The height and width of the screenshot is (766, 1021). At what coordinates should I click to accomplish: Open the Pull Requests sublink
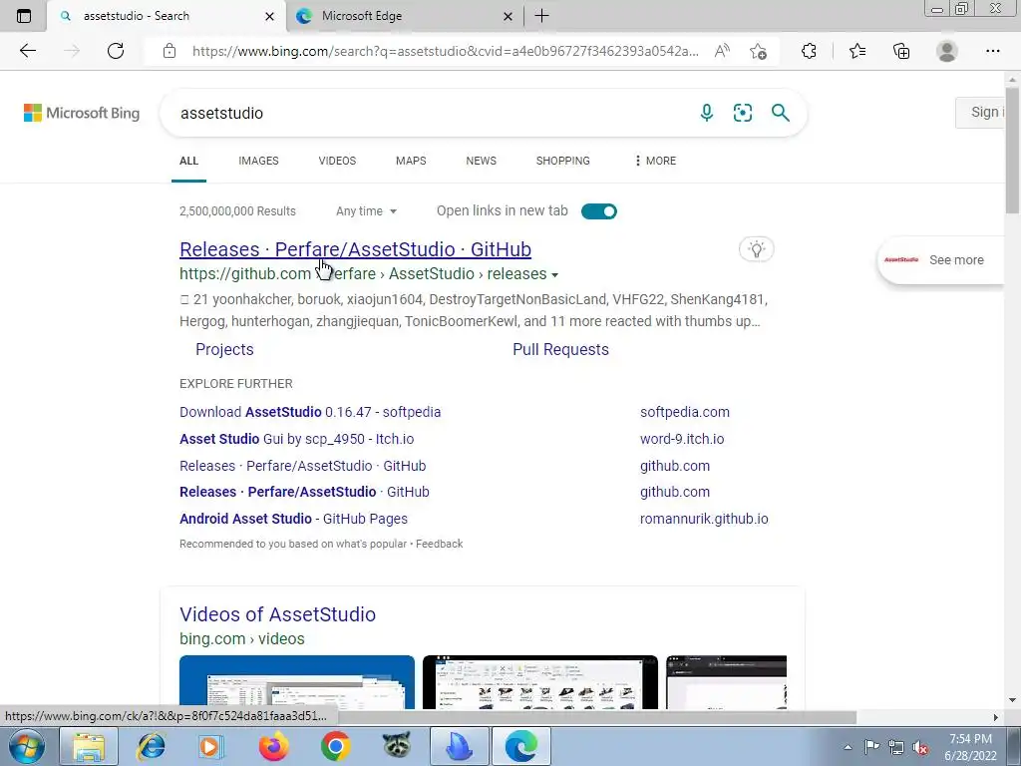click(560, 350)
